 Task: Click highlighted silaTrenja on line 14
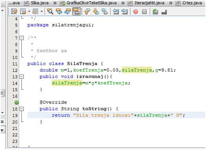pyautogui.click(x=67, y=83)
